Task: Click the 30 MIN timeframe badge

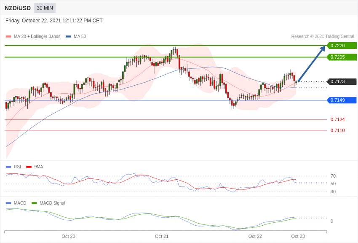Action: tap(45, 8)
